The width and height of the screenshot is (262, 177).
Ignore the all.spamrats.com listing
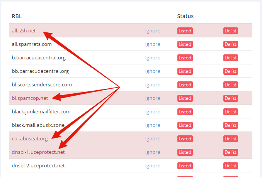coord(153,44)
